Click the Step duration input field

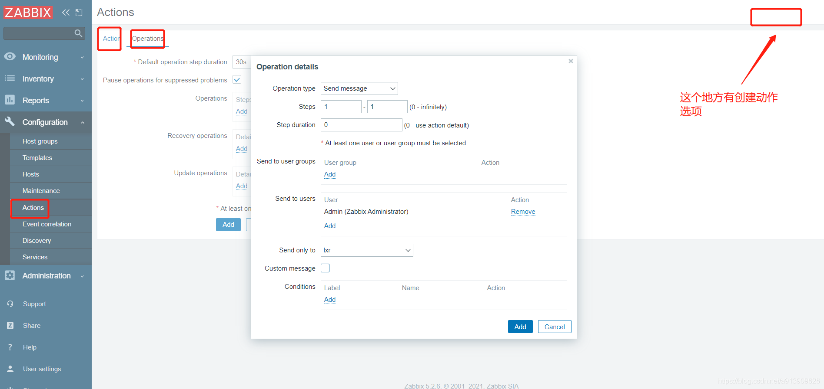click(x=362, y=125)
